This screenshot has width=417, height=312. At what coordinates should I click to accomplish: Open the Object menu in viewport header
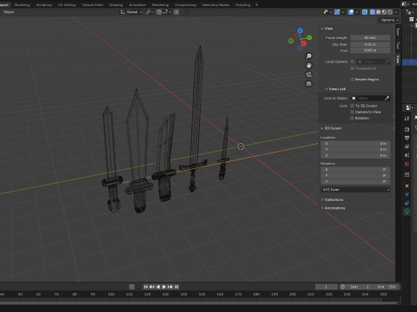(x=9, y=12)
